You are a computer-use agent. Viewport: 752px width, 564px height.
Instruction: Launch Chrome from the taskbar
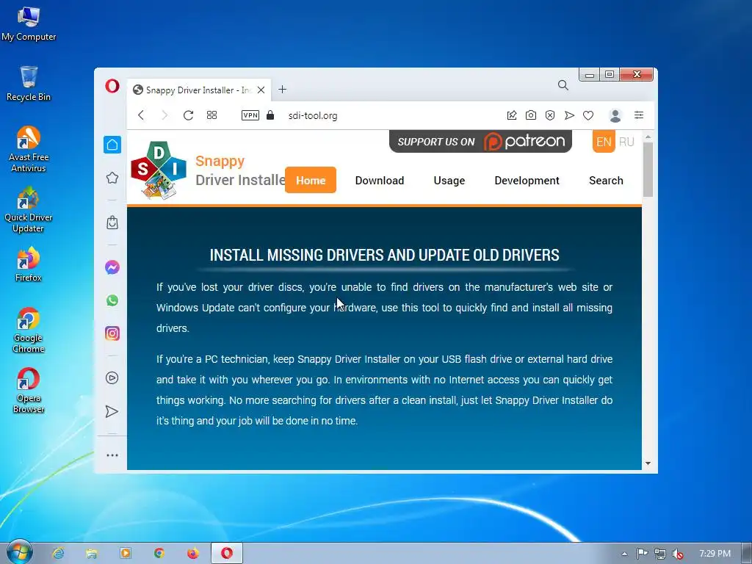click(x=159, y=553)
